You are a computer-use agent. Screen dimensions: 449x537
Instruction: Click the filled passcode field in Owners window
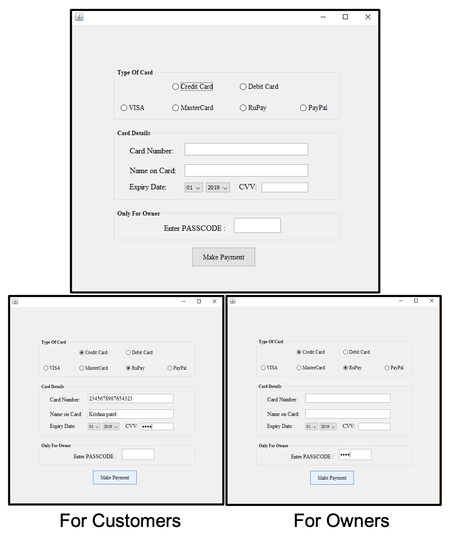pos(355,454)
